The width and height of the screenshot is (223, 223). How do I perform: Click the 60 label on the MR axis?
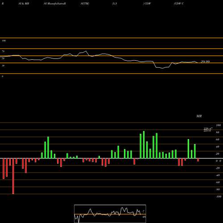[218, 140]
